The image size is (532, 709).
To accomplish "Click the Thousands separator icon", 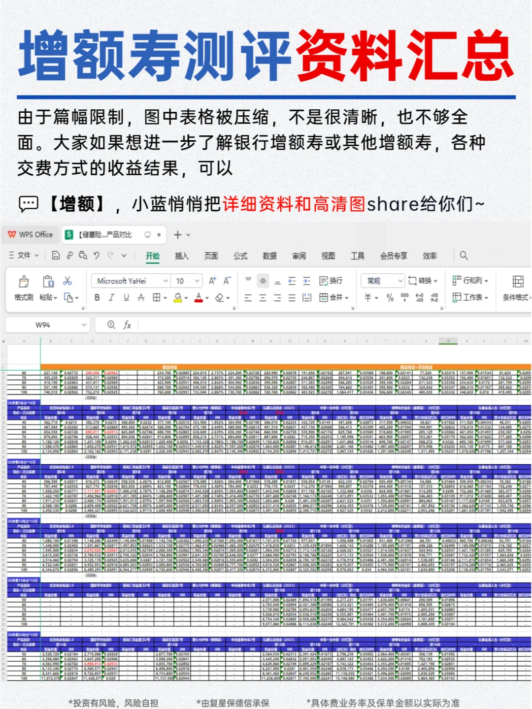I will [404, 297].
